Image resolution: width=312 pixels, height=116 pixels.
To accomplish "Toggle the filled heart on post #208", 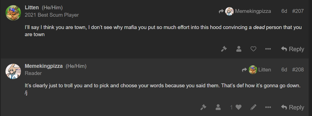I will tap(238, 107).
